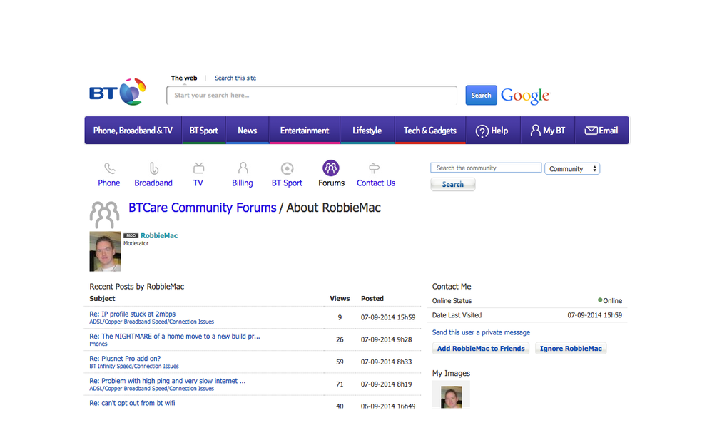The height and width of the screenshot is (445, 712).
Task: Click Send this user a private message
Action: tap(481, 332)
